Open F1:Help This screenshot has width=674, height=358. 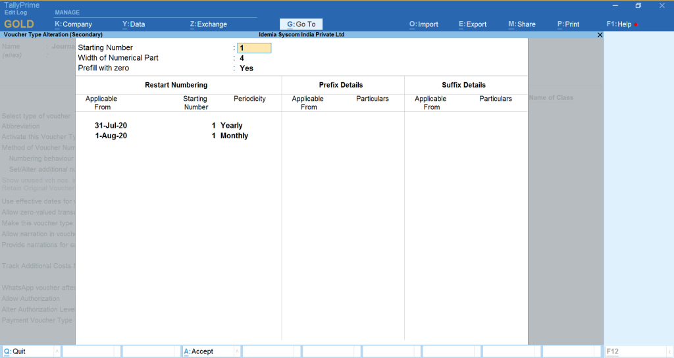[x=619, y=24]
